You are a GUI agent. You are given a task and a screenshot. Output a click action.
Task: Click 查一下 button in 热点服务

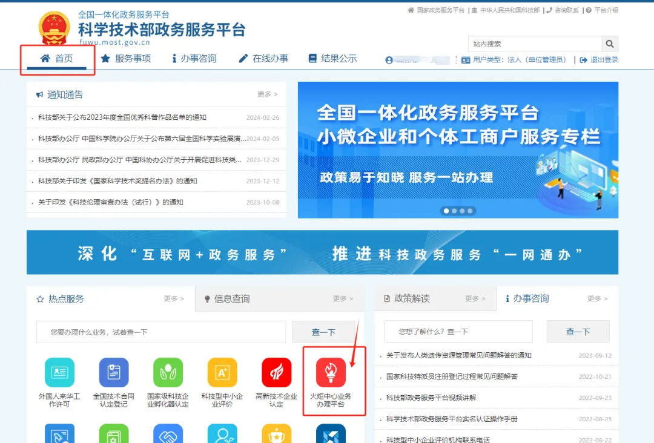[x=323, y=332]
